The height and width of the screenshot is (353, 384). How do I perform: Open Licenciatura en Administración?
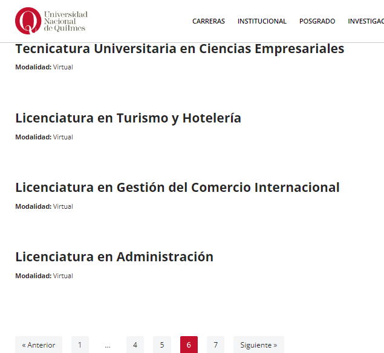point(114,256)
